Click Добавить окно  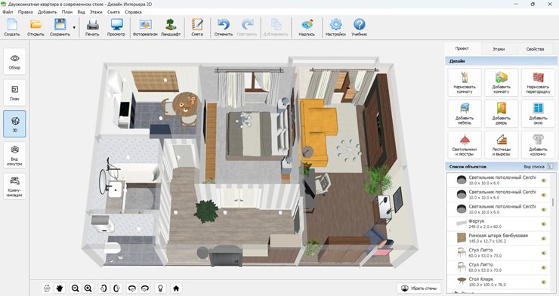click(538, 113)
